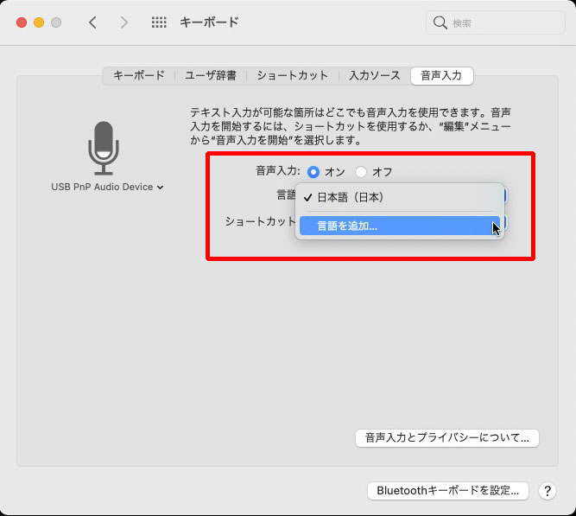576x516 pixels.
Task: Click the search magnifier icon
Action: click(440, 22)
